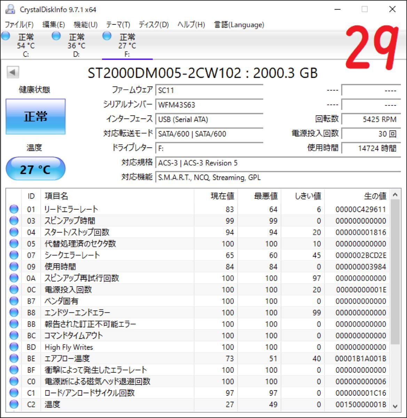
Task: Click raw value 000000001816
Action: pyautogui.click(x=361, y=232)
